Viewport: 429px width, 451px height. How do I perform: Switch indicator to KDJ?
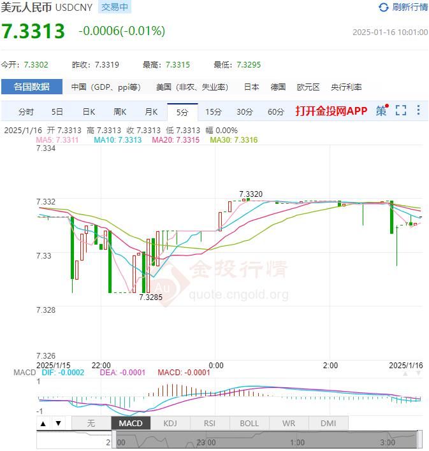coord(170,423)
